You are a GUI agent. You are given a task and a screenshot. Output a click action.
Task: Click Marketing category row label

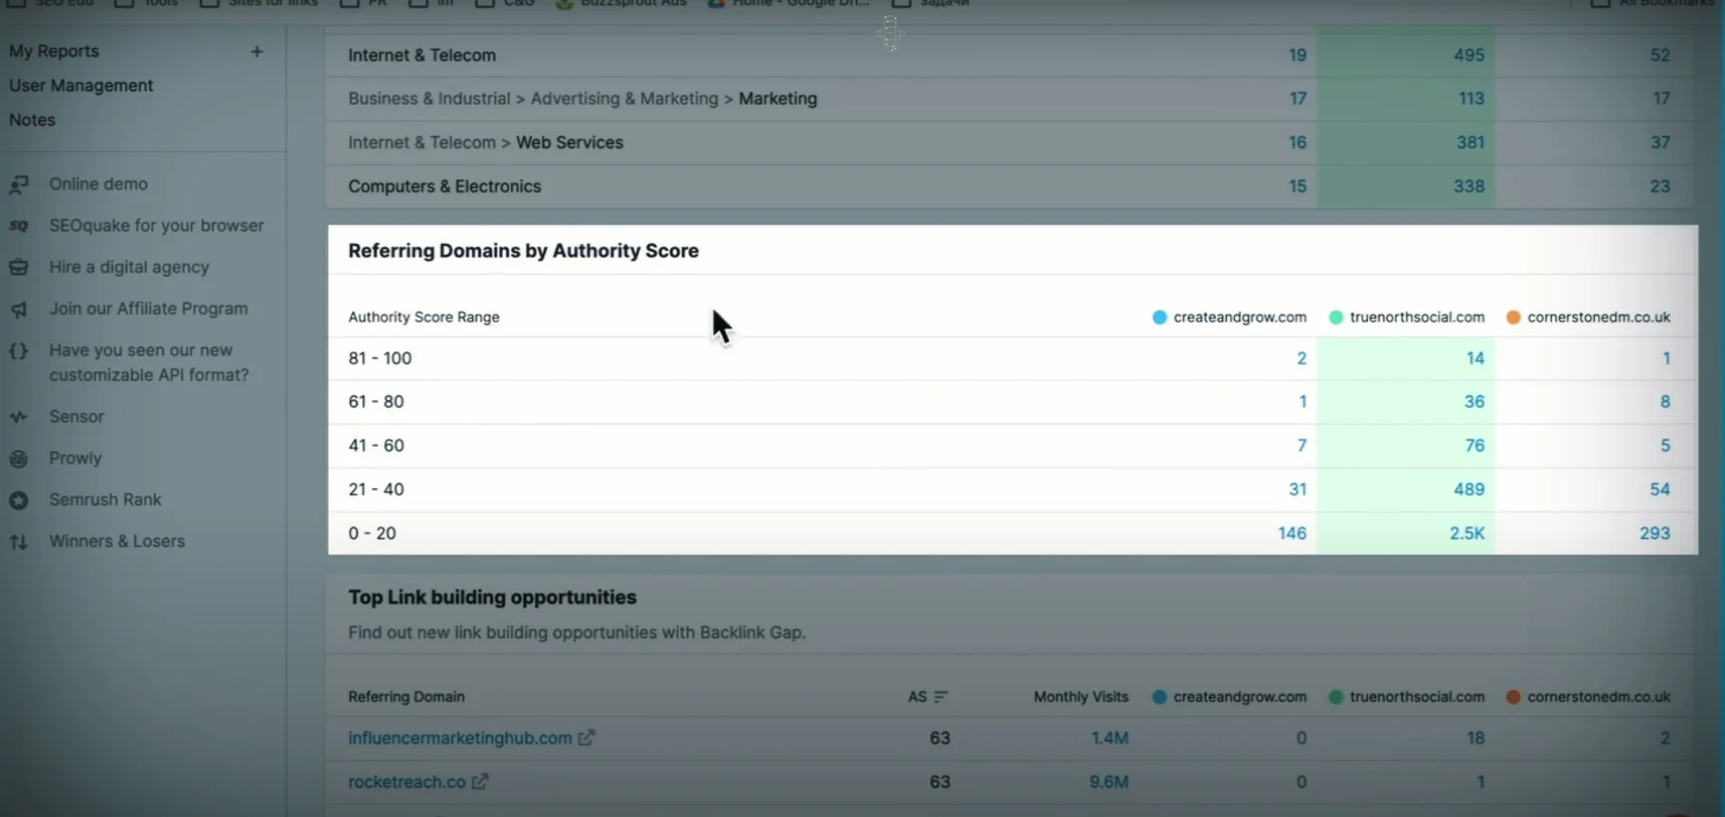[777, 99]
